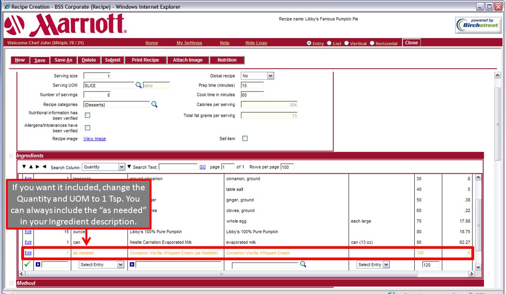Click the ingredients list vertical scrollbar down arrow
The image size is (506, 294).
tap(478, 267)
